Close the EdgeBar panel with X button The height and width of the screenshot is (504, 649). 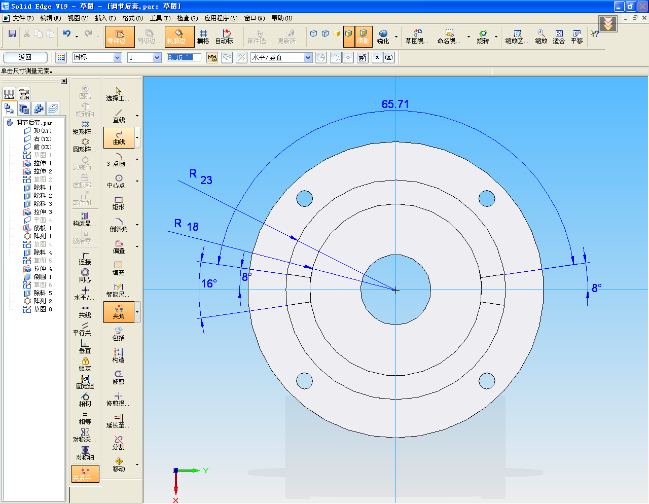[x=64, y=81]
